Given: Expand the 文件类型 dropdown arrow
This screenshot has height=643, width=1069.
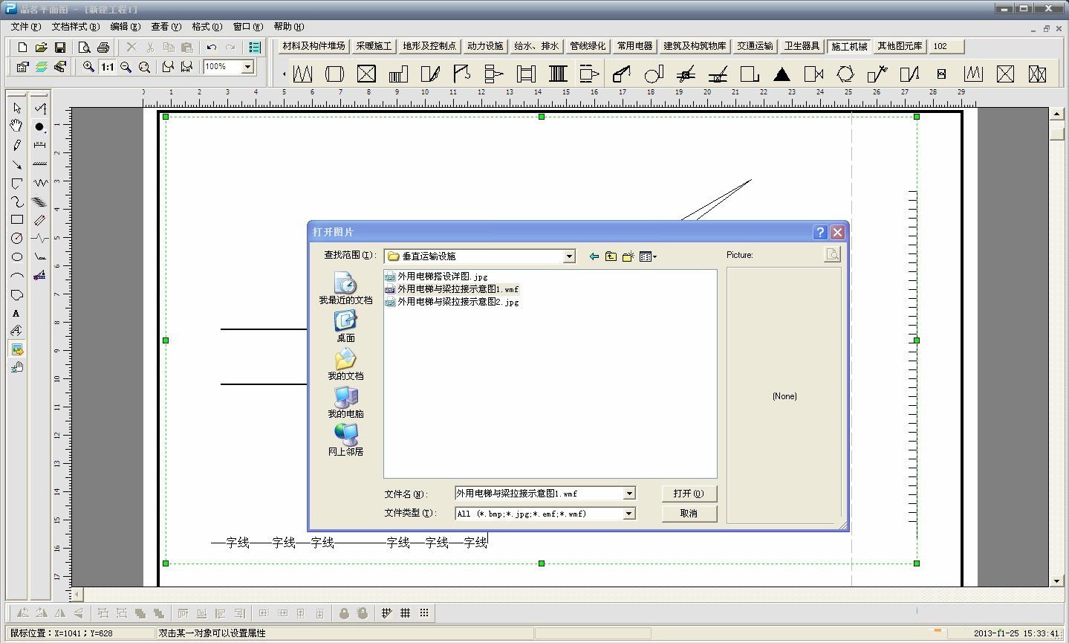Looking at the screenshot, I should click(629, 514).
